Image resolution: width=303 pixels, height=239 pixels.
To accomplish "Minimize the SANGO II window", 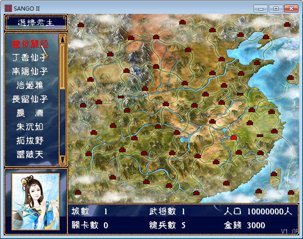I will click(261, 9).
